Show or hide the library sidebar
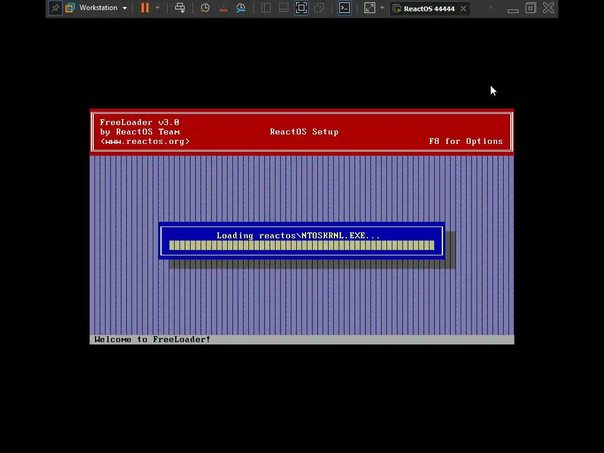Image resolution: width=604 pixels, height=453 pixels. pos(266,8)
